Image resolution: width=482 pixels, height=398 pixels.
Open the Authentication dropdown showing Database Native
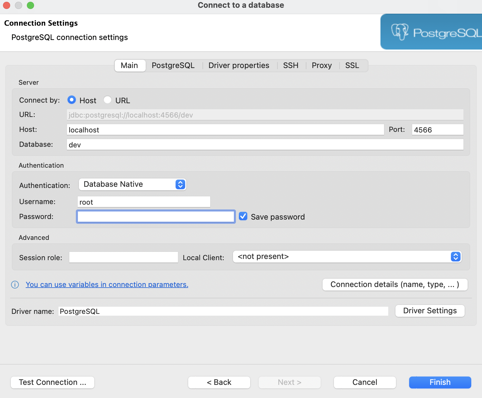click(x=133, y=184)
